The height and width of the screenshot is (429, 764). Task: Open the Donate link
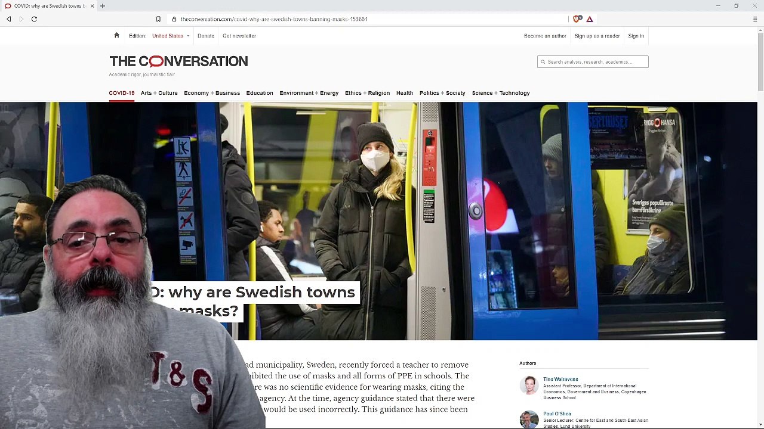206,36
